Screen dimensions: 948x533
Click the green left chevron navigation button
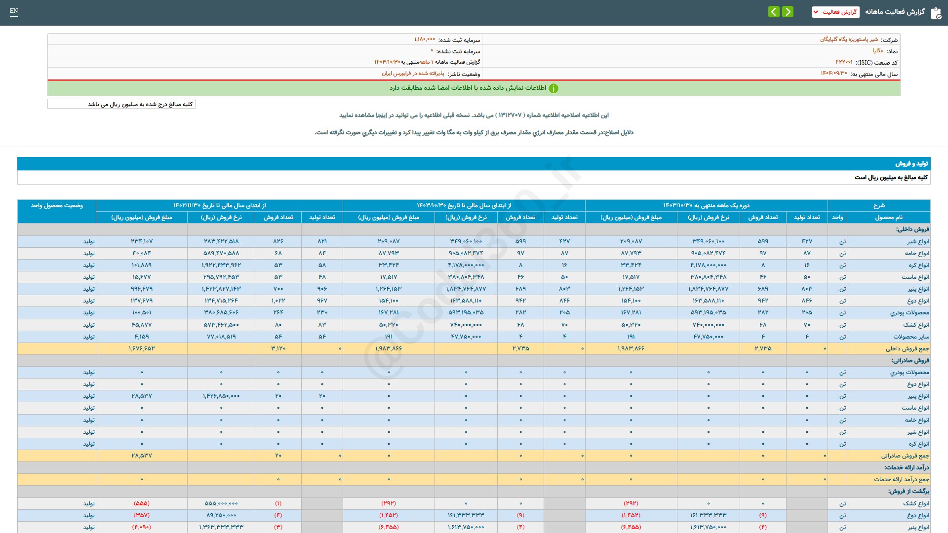pyautogui.click(x=774, y=11)
